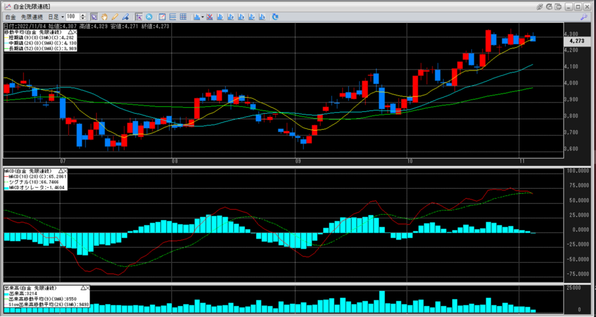Click the 11 month label on time axis

pos(522,162)
